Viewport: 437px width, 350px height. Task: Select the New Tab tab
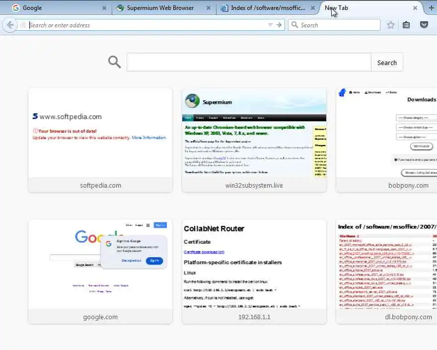pos(370,8)
